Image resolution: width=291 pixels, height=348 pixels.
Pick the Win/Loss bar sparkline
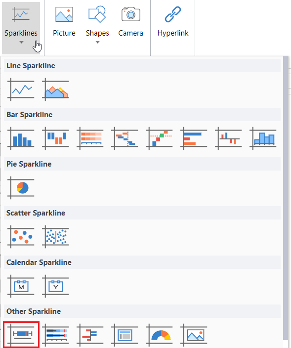tap(55, 138)
